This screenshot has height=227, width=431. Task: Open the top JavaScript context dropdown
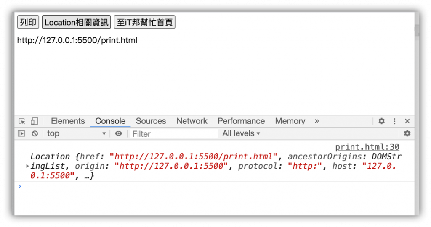point(76,133)
